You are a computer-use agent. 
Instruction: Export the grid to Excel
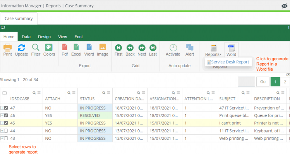pyautogui.click(x=76, y=47)
